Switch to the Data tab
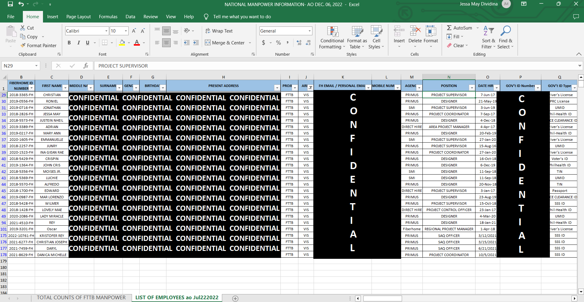The image size is (584, 302). (130, 17)
